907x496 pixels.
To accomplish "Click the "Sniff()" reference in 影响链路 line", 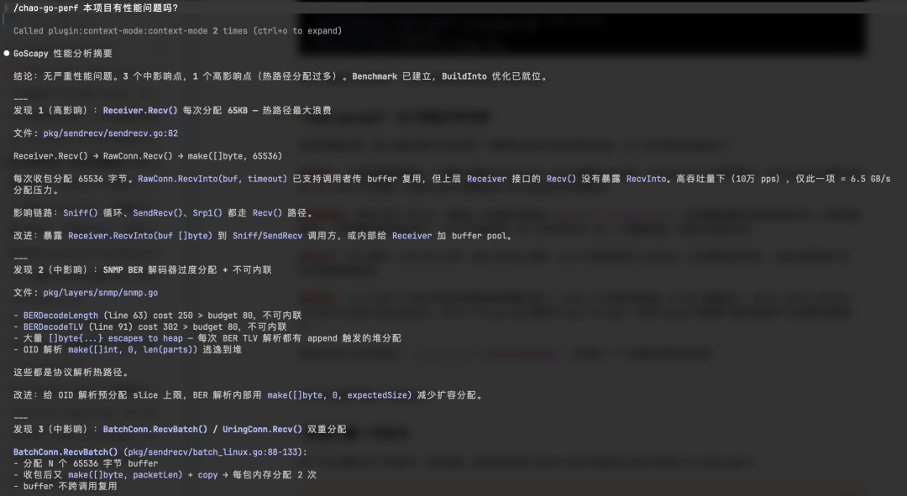I will coord(81,212).
